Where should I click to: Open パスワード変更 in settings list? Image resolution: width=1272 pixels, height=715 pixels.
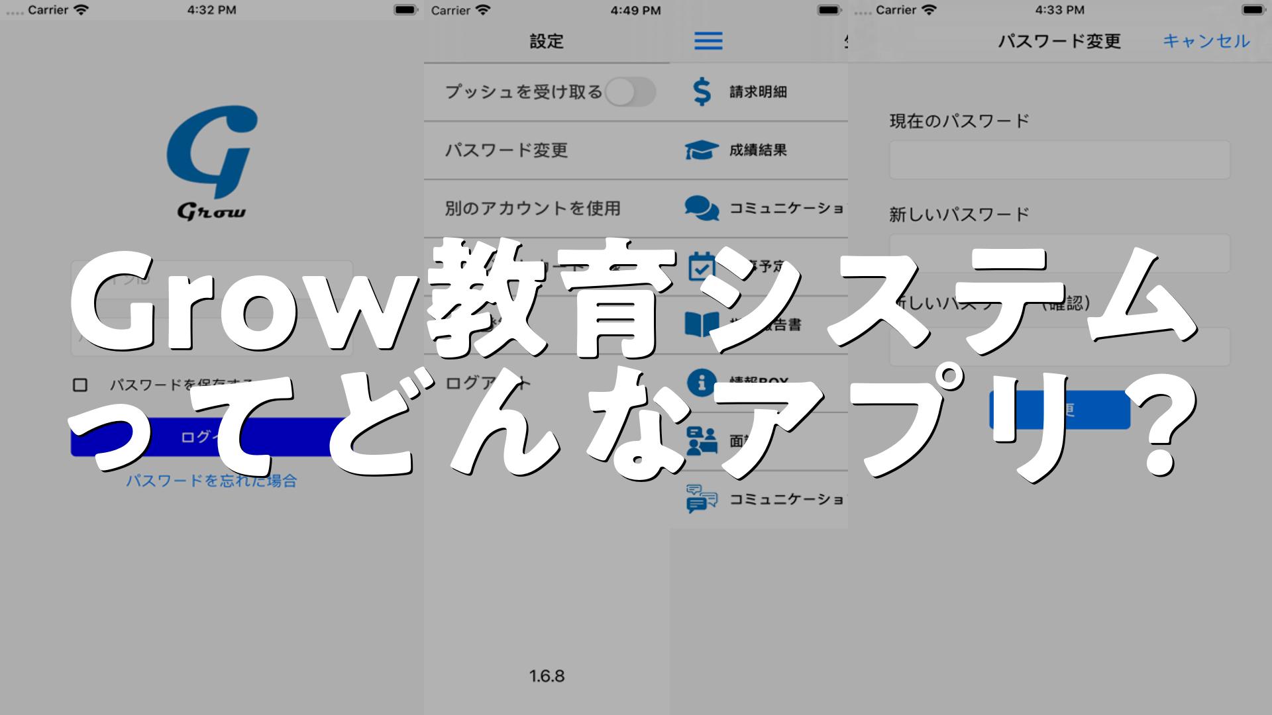506,150
